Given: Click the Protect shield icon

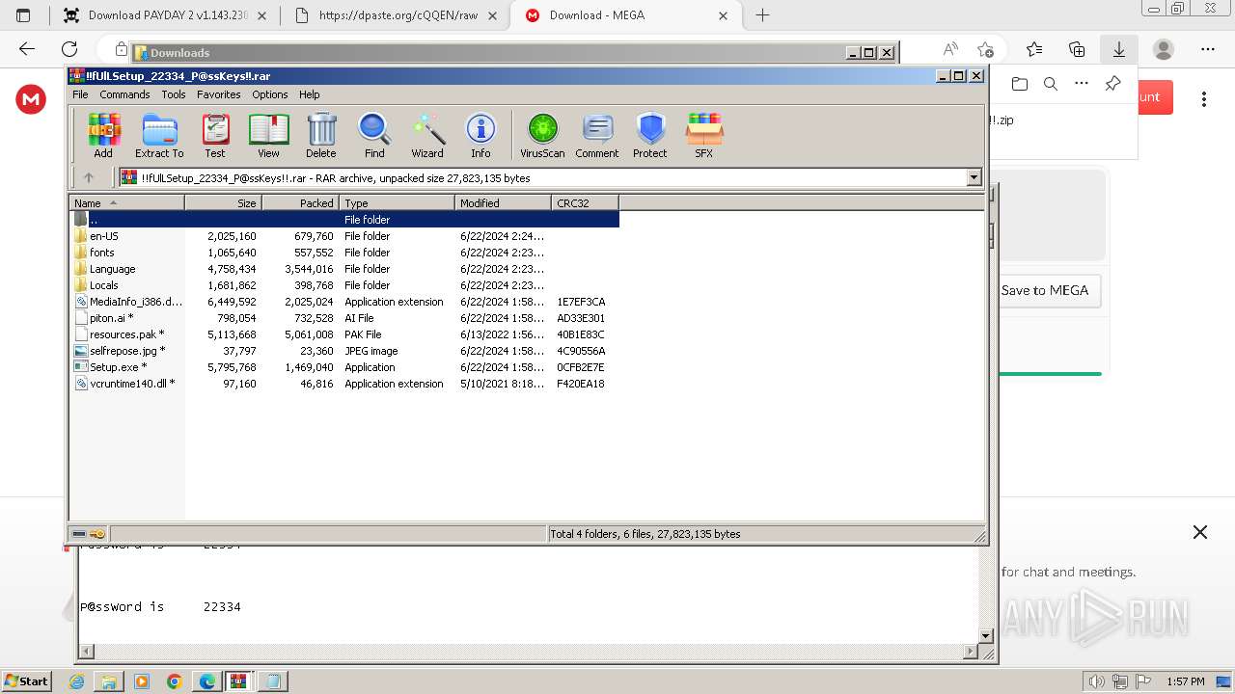Looking at the screenshot, I should pos(650,135).
